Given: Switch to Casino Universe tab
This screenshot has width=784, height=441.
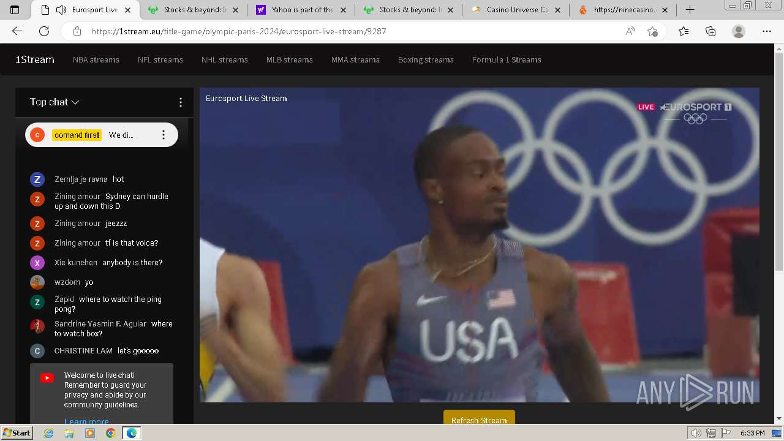Looking at the screenshot, I should click(x=516, y=10).
